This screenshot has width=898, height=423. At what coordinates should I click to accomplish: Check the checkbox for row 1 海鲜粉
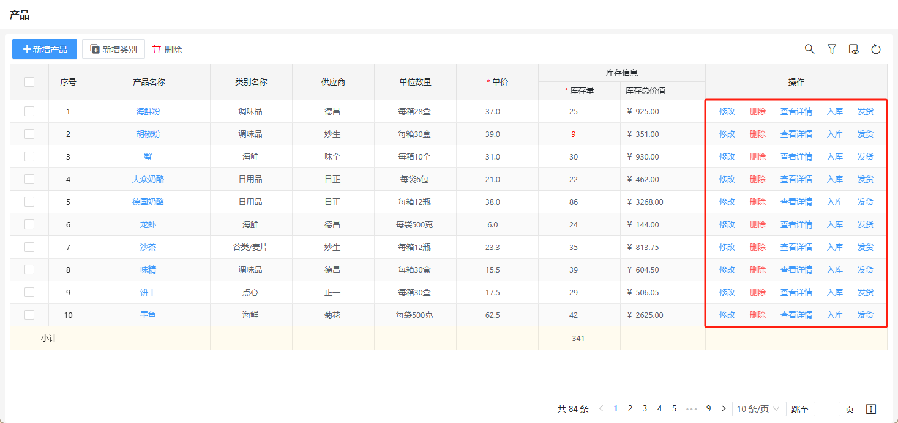pyautogui.click(x=29, y=111)
